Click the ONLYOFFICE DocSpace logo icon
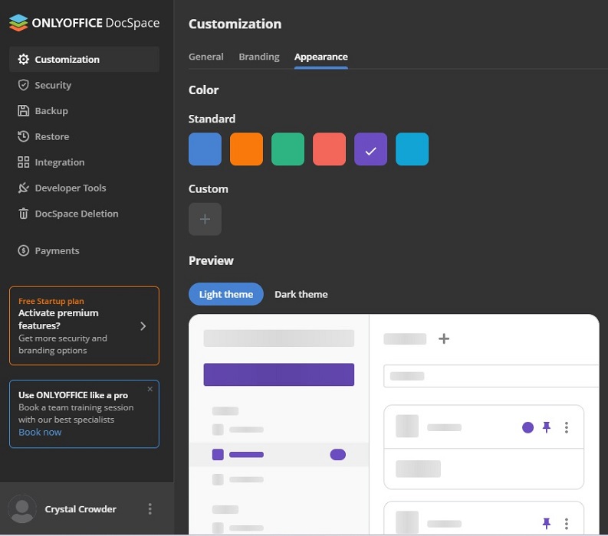Viewport: 608px width, 536px height. [18, 23]
